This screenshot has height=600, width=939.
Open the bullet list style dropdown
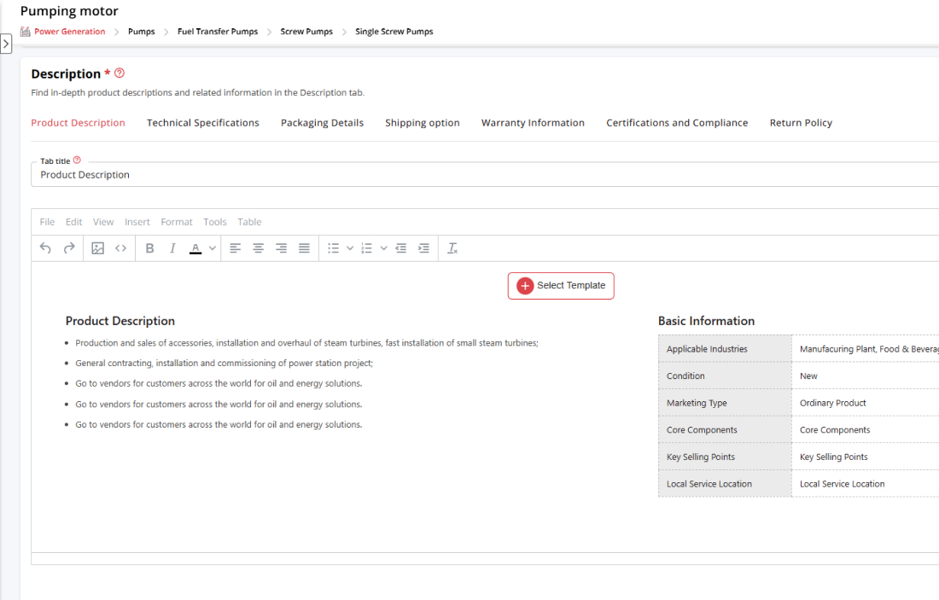(350, 248)
